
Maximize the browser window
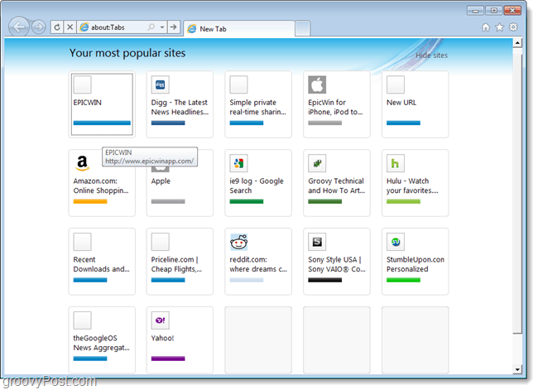(494, 11)
